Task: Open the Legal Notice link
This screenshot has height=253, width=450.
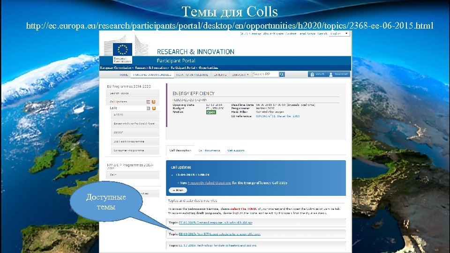Action: coord(307,34)
